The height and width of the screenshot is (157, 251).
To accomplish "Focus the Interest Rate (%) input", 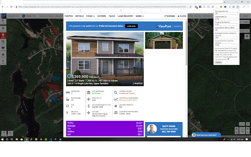I will tap(226, 19).
